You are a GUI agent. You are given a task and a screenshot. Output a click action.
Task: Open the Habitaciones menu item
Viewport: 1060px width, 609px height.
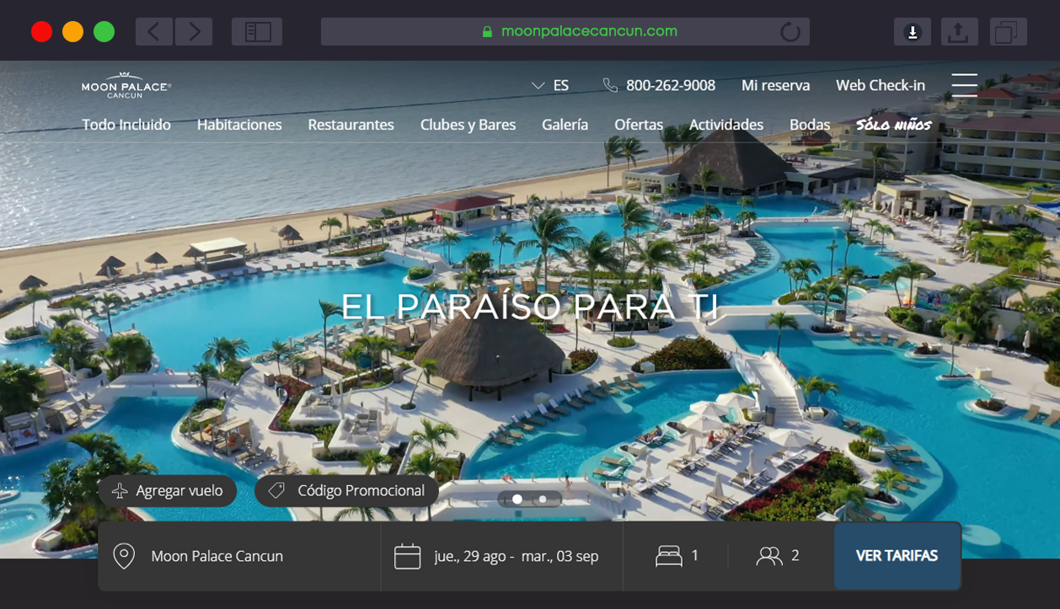[x=239, y=125]
